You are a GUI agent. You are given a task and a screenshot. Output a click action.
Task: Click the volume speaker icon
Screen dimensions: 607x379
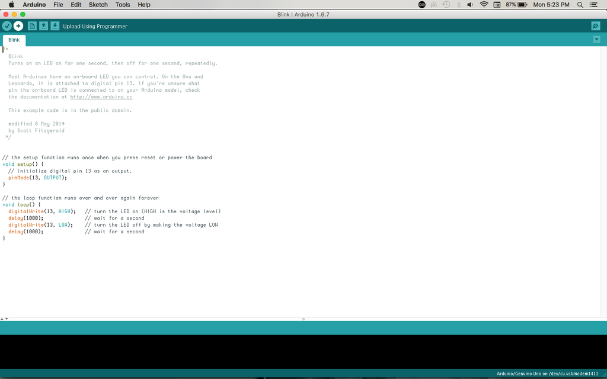coord(470,5)
